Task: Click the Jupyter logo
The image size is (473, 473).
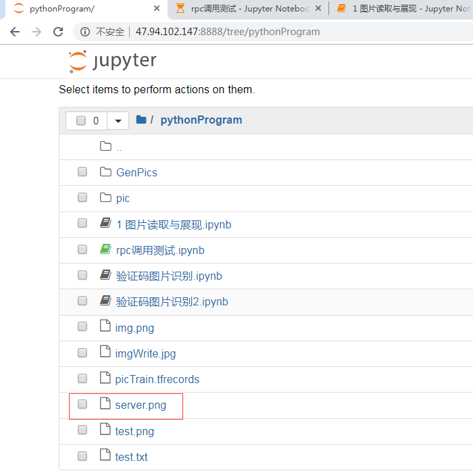Action: coord(113,61)
